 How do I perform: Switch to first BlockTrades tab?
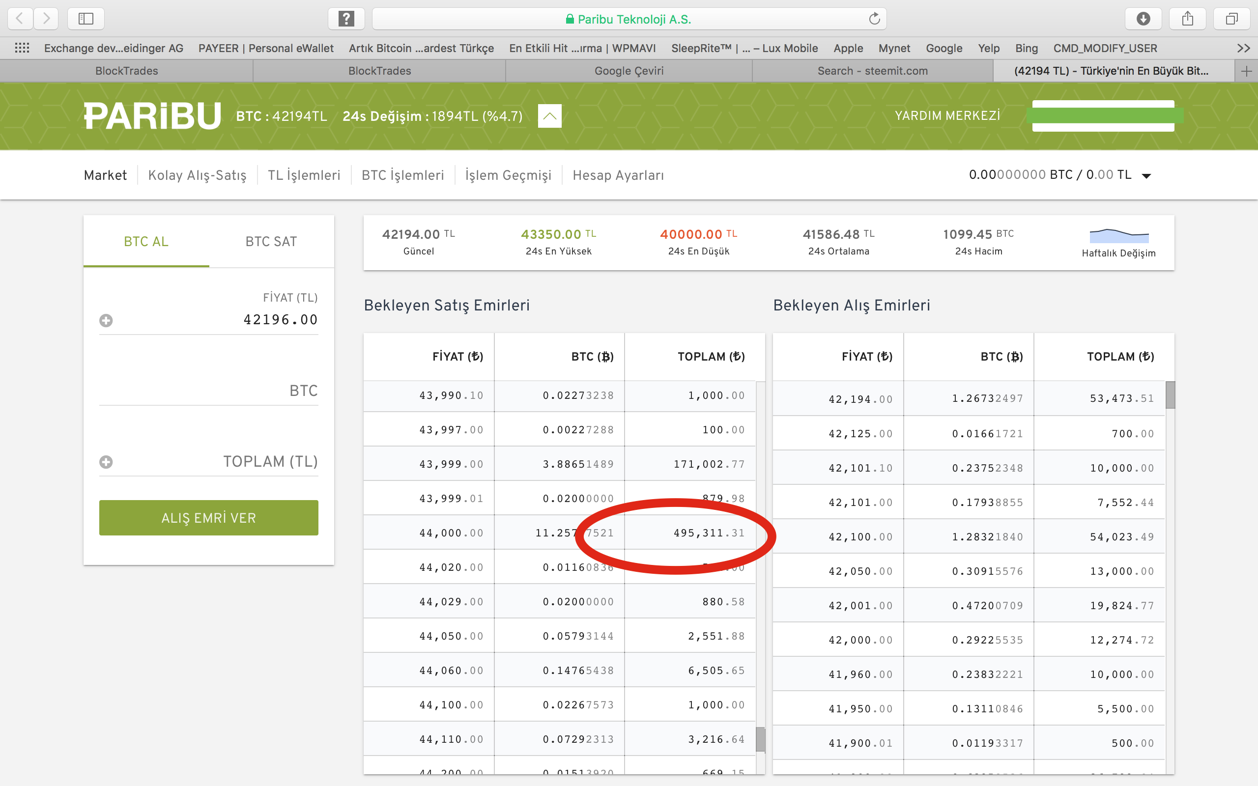pos(126,71)
